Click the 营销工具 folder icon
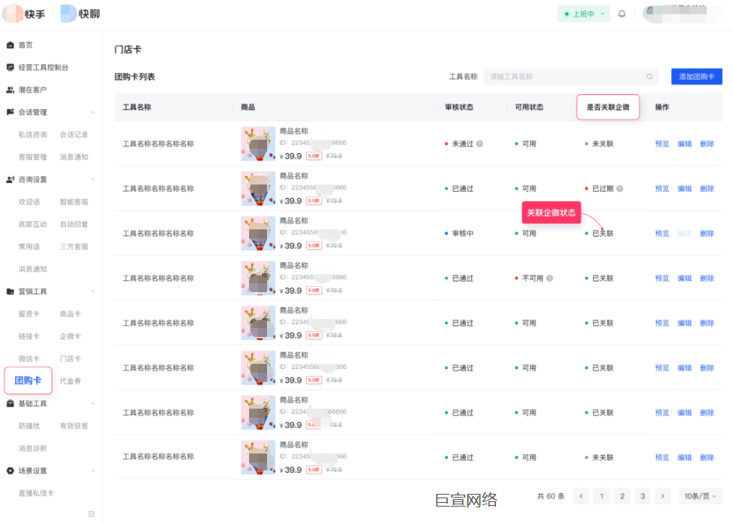This screenshot has height=523, width=733. tap(10, 291)
